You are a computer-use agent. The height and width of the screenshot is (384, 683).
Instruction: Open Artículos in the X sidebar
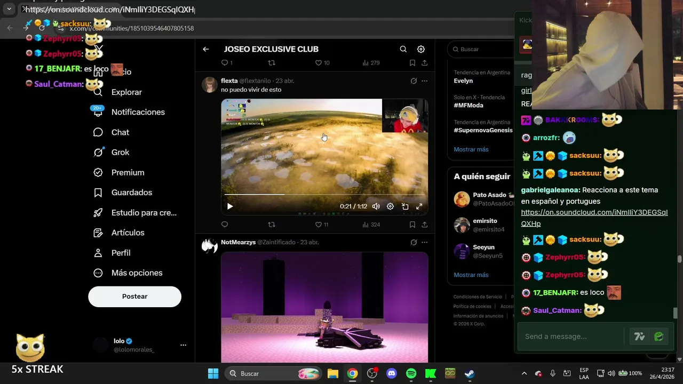pyautogui.click(x=119, y=233)
